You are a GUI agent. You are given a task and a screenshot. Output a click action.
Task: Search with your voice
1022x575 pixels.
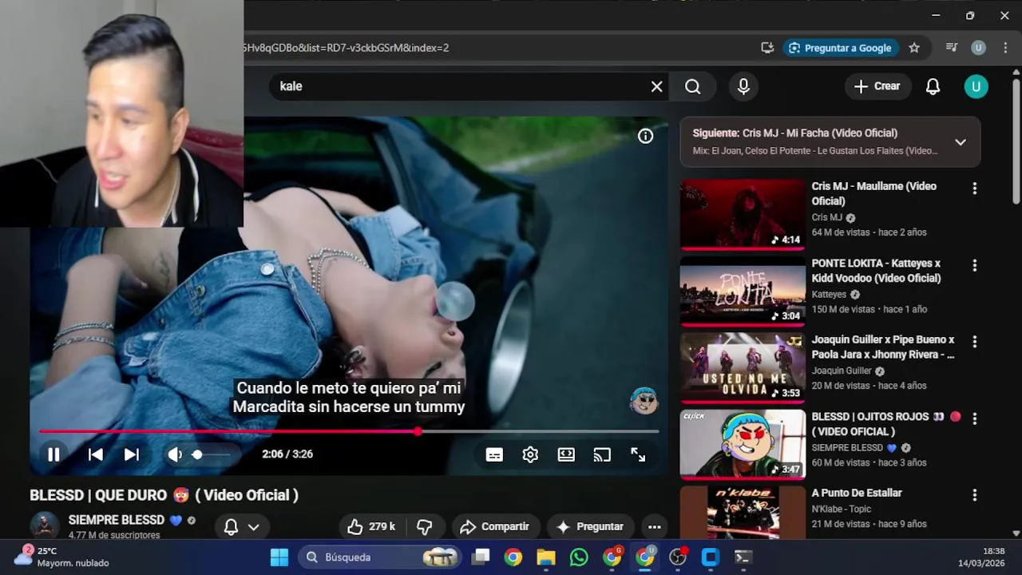coord(743,86)
